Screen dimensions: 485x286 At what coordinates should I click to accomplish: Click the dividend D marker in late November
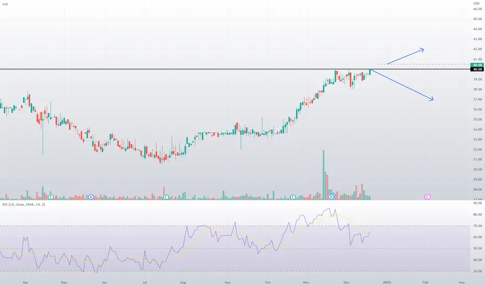click(331, 197)
